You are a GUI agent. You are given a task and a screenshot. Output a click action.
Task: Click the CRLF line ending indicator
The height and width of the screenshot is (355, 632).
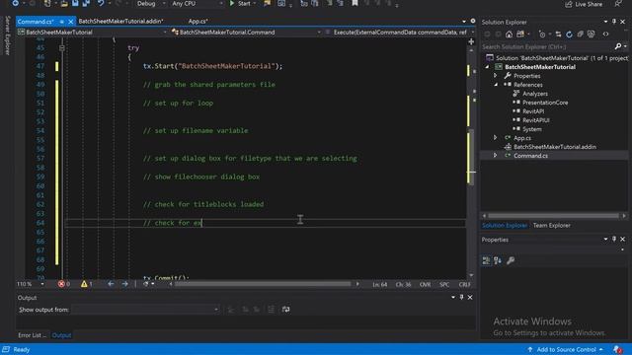(465, 285)
